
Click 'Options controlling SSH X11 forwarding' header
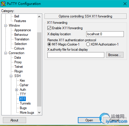pos(85,16)
